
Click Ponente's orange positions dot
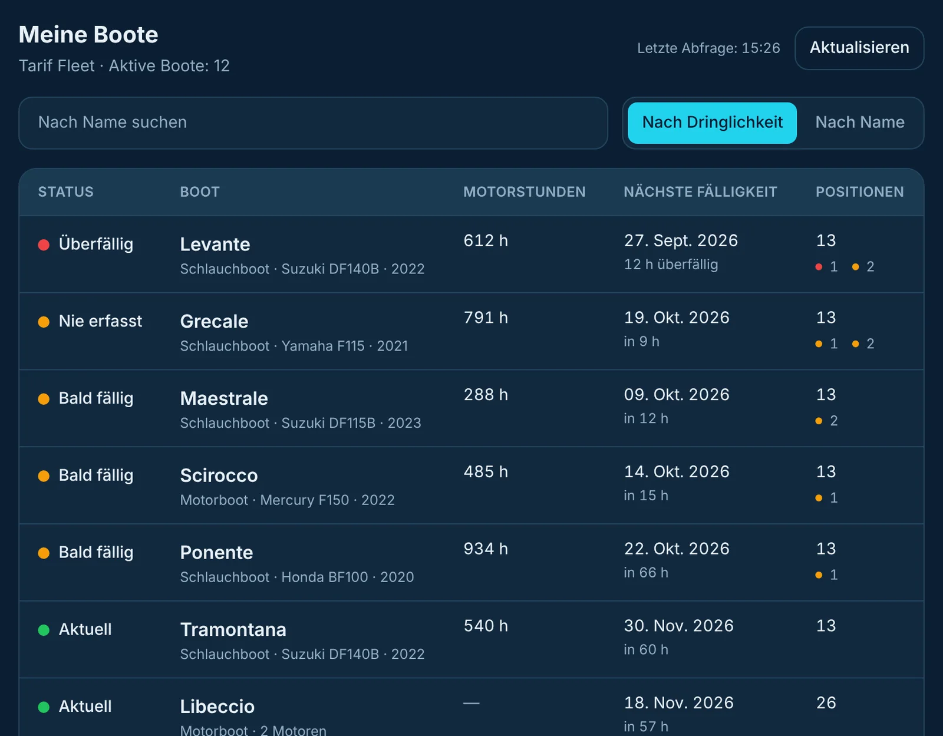pos(819,575)
